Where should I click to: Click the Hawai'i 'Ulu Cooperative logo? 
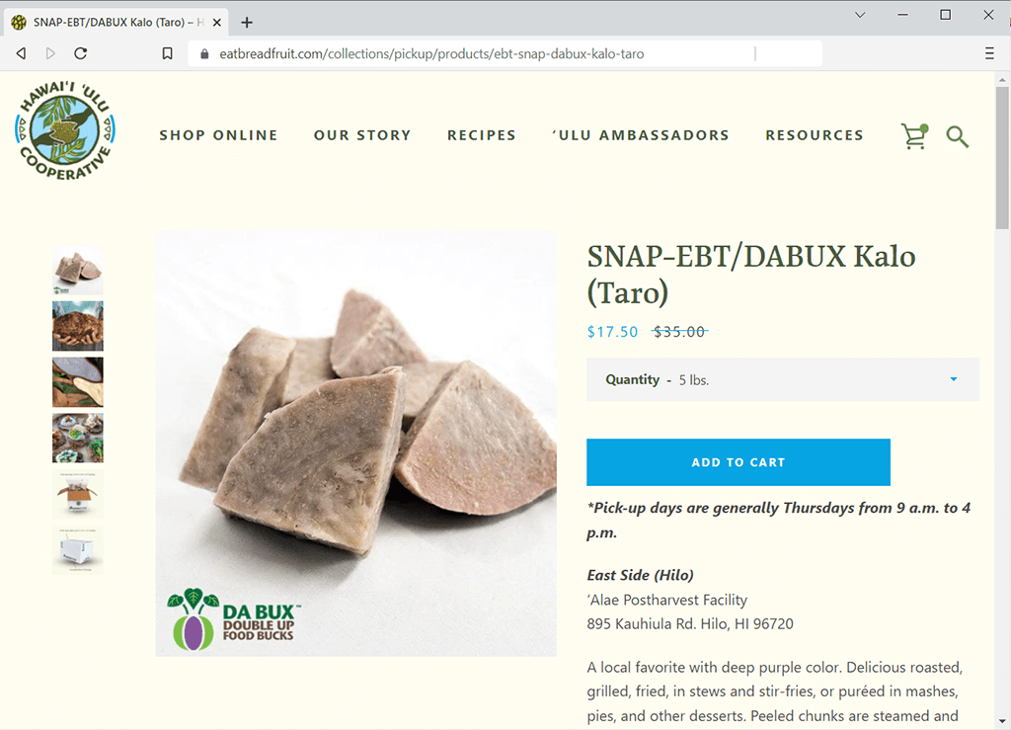tap(64, 131)
